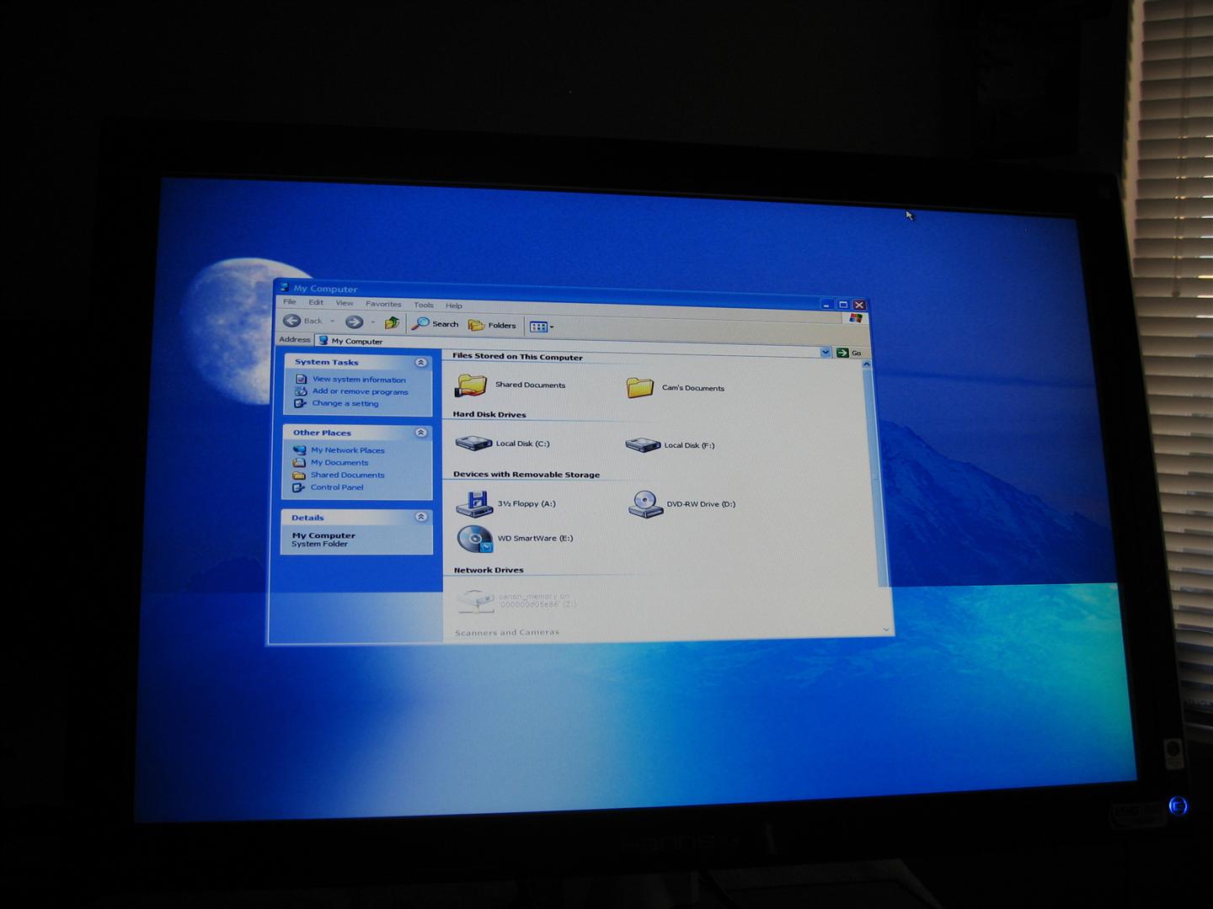Open the Views icon dropdown

[542, 327]
